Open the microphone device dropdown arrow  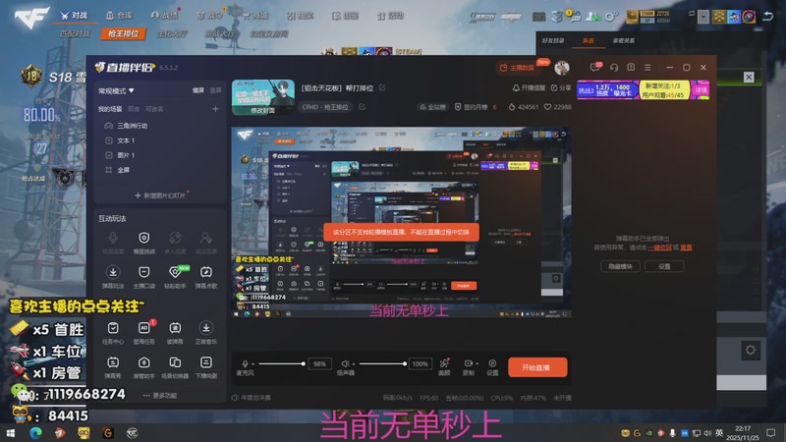tap(253, 363)
